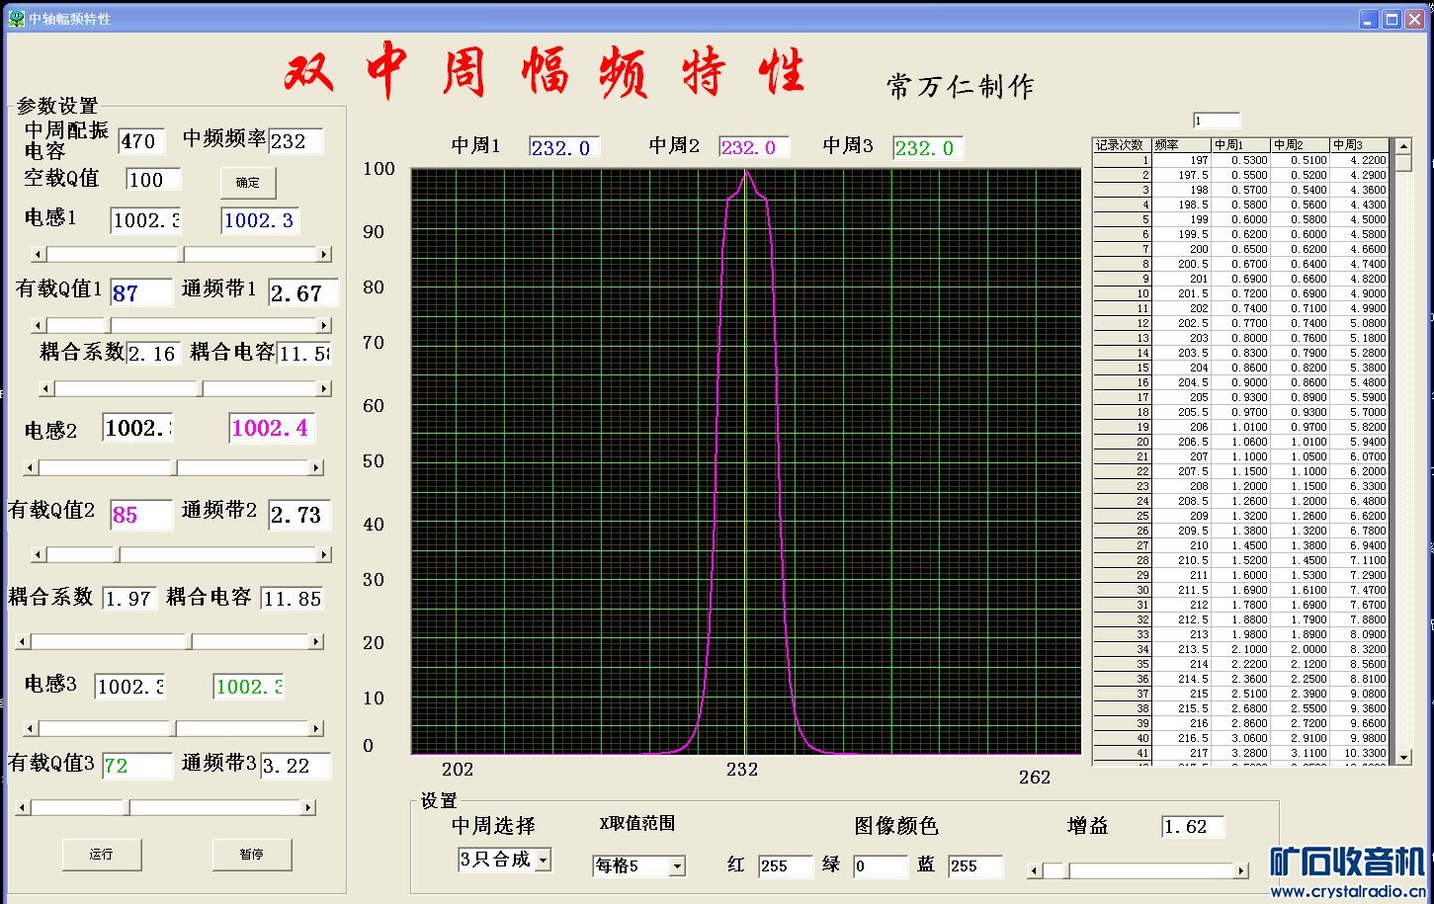
Task: Edit the 绿 color value field
Action: click(881, 866)
